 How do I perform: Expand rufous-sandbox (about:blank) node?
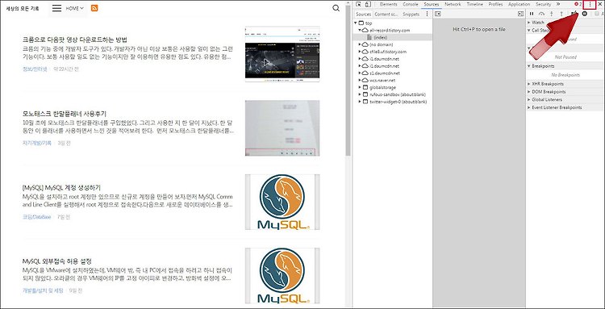pos(360,94)
